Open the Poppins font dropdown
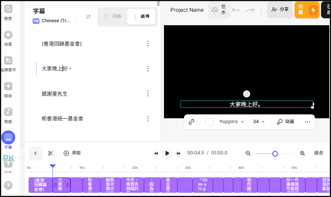 pos(232,122)
